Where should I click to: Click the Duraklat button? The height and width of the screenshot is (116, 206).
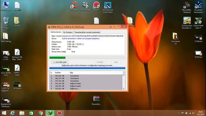coord(100,62)
